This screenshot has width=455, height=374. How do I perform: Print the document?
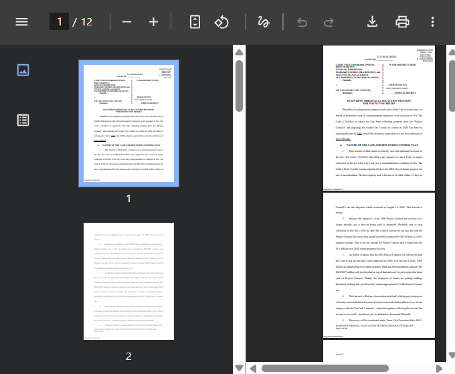click(402, 21)
